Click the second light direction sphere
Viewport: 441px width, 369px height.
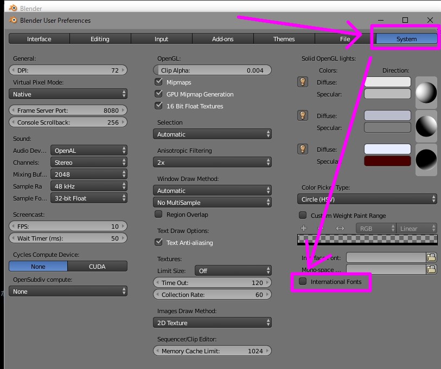point(426,126)
